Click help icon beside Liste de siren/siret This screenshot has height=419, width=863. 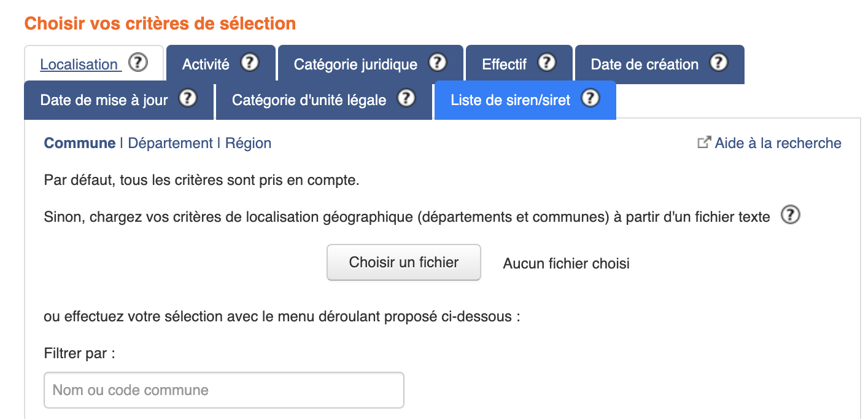point(590,99)
